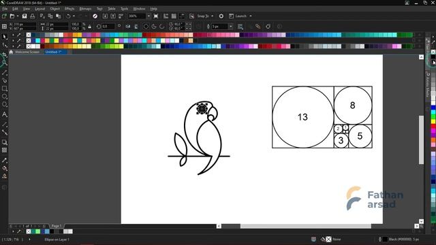Choose the Arc shape option
The height and width of the screenshot is (245, 436).
pyautogui.click(x=161, y=27)
